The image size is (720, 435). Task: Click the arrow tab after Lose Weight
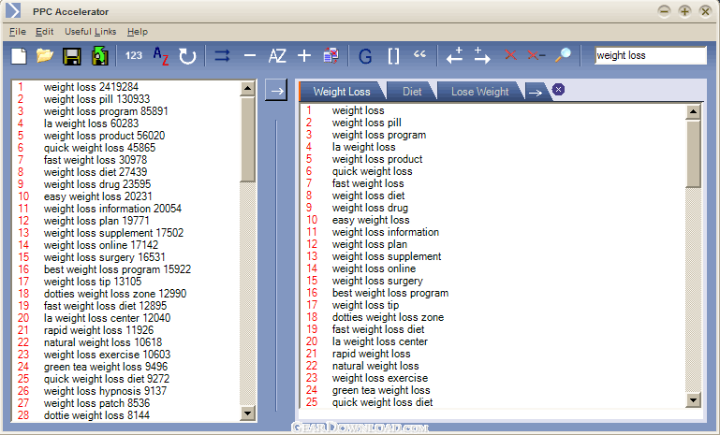pos(535,92)
